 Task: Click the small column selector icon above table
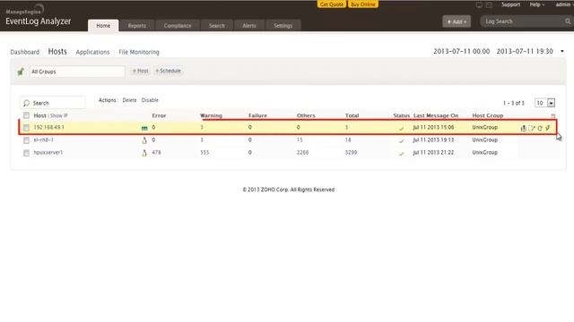pyautogui.click(x=553, y=115)
